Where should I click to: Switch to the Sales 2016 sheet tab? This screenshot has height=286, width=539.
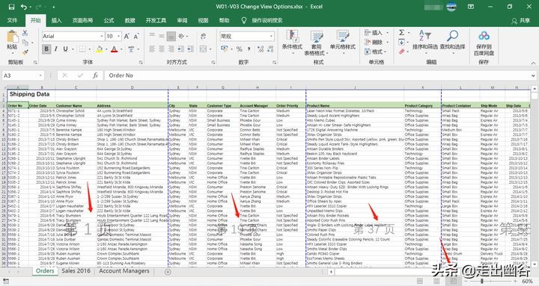point(76,271)
